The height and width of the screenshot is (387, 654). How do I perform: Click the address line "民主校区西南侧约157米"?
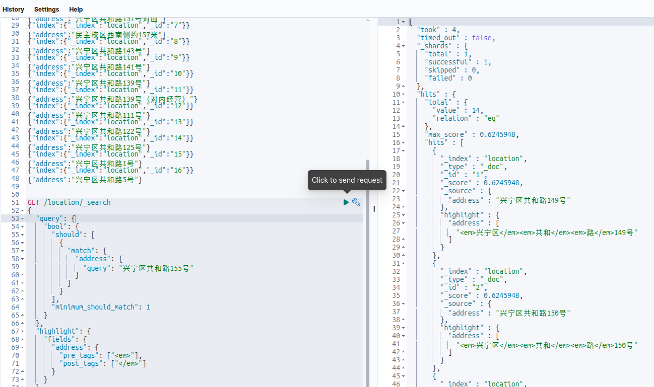pos(97,35)
